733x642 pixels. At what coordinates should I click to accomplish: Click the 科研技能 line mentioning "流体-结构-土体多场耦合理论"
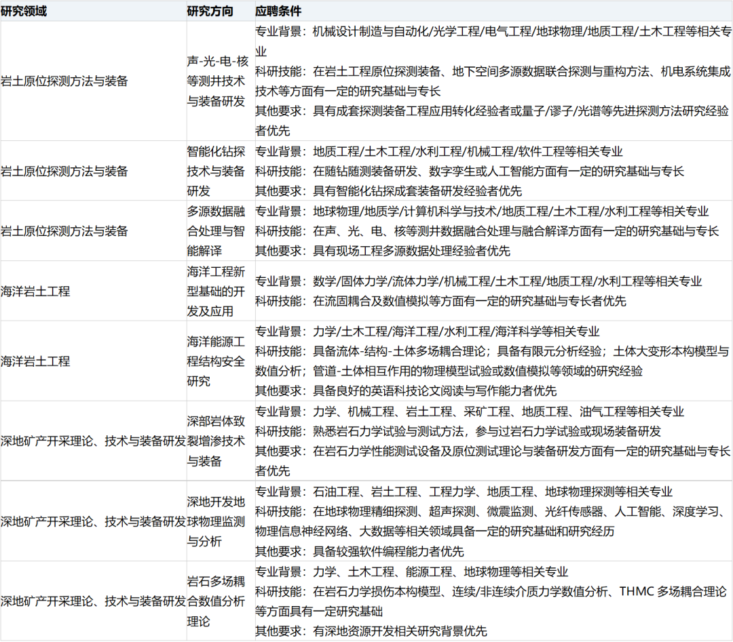(492, 361)
